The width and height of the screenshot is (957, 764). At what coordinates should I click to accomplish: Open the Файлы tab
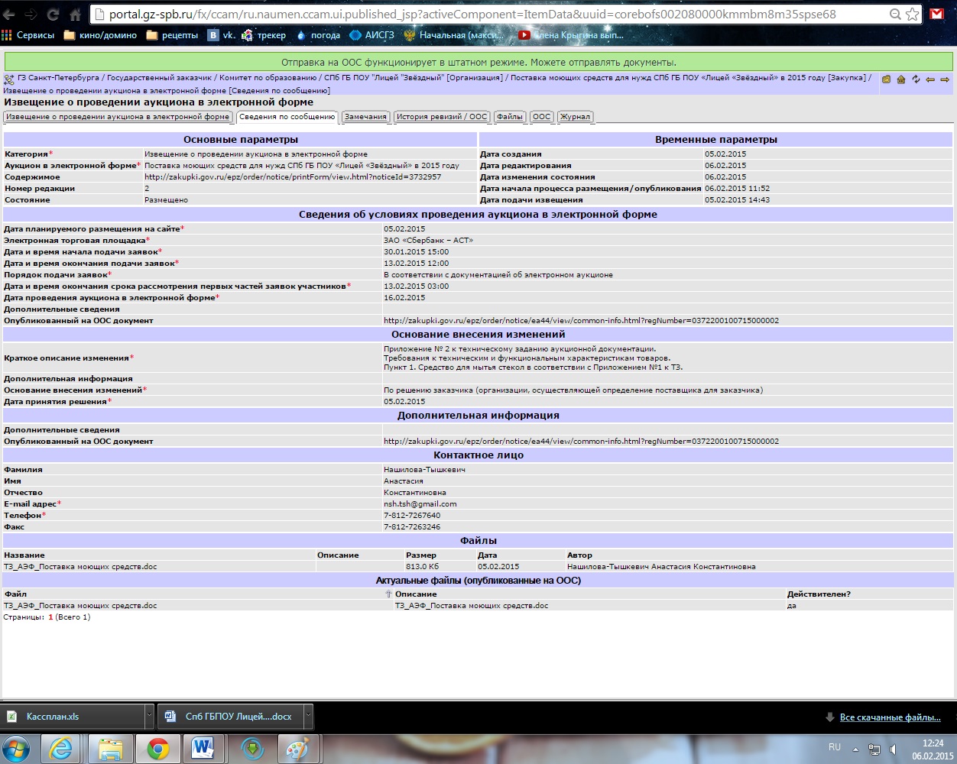pos(510,117)
